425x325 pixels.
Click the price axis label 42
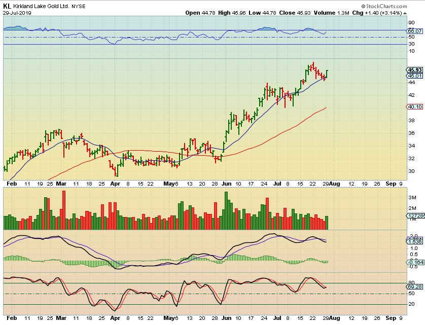point(411,95)
